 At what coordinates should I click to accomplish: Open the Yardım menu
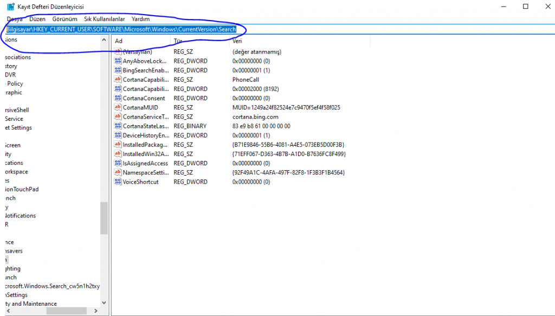(x=140, y=19)
